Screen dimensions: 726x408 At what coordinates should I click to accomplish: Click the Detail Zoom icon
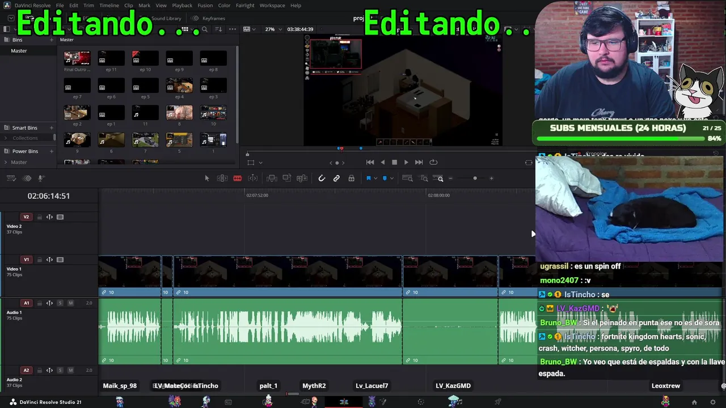[x=424, y=178]
